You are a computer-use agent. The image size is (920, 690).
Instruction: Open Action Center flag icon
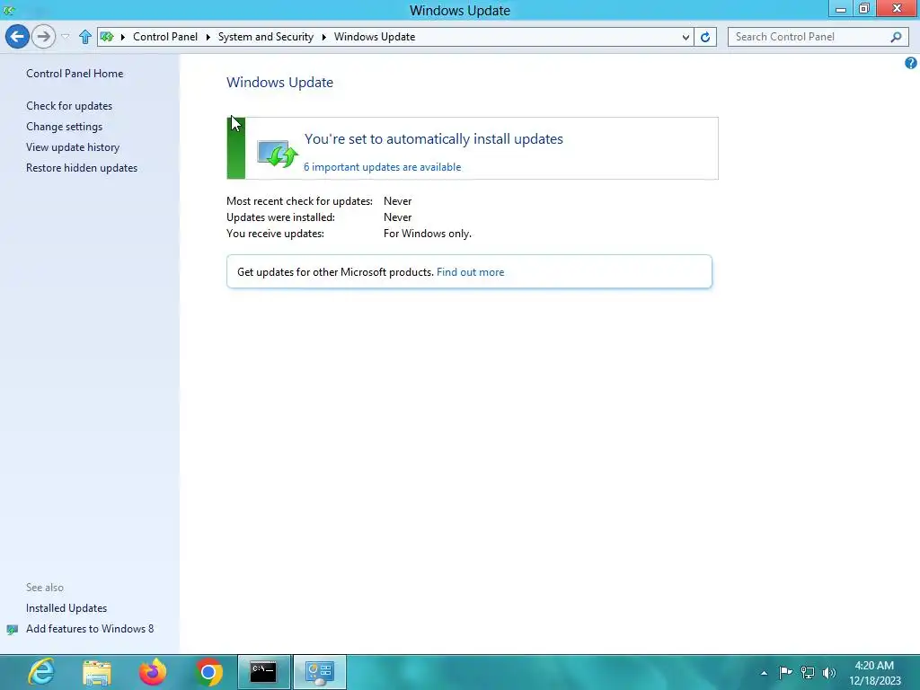(x=785, y=672)
